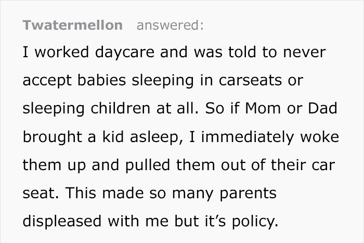
Task: Click the word 'babies' in the text
Action: click(x=102, y=80)
